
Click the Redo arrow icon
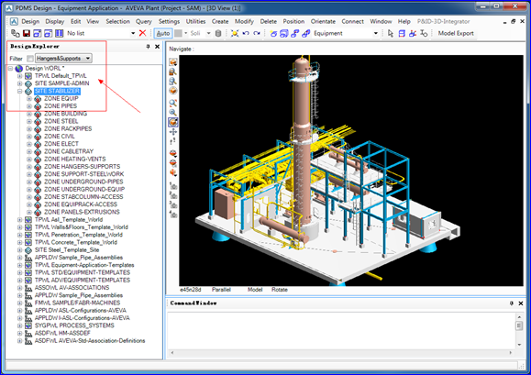pyautogui.click(x=257, y=33)
